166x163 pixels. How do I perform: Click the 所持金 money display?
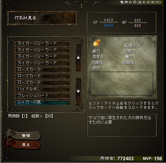point(117,158)
